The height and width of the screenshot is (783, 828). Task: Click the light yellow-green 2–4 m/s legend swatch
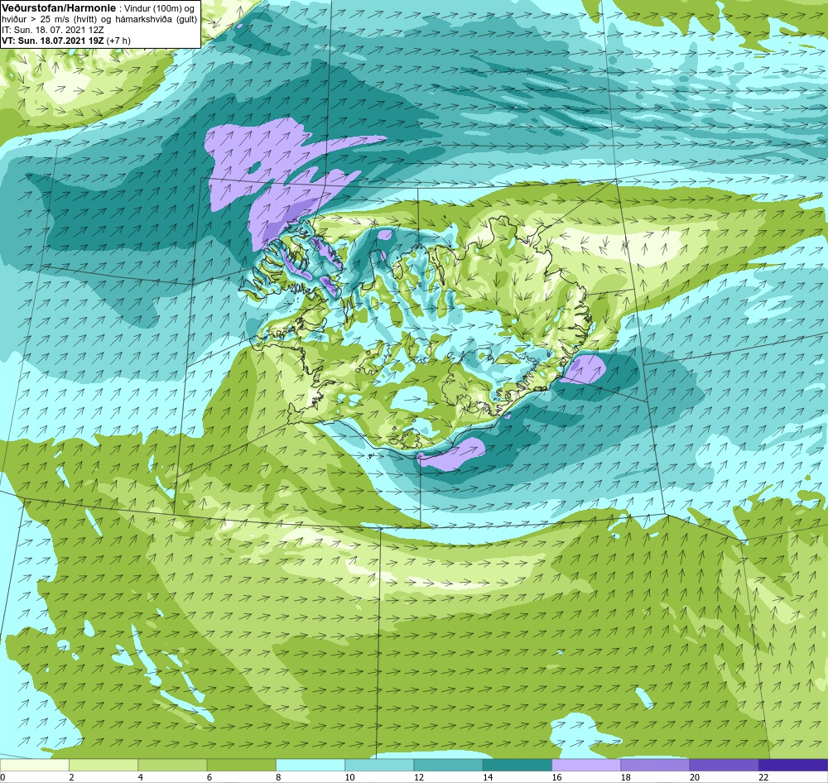[x=103, y=765]
